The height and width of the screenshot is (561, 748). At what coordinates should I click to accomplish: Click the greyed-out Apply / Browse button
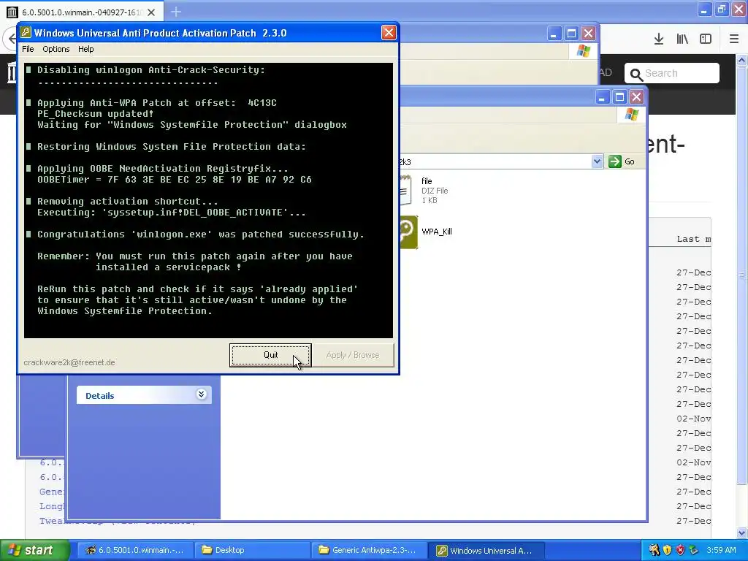point(353,355)
